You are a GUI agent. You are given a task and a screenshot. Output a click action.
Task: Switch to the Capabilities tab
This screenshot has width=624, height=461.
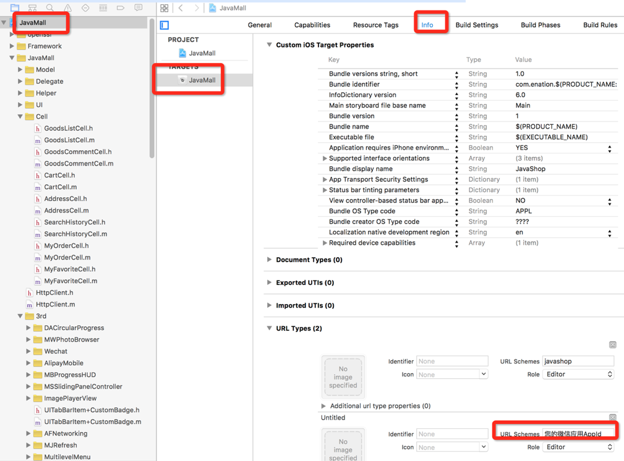coord(312,25)
